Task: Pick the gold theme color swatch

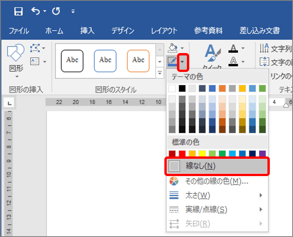Action: click(242, 88)
